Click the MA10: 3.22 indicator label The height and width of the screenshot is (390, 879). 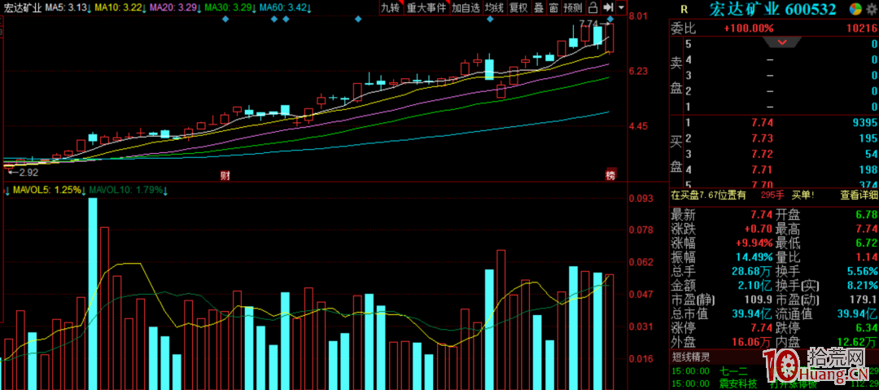click(x=120, y=8)
